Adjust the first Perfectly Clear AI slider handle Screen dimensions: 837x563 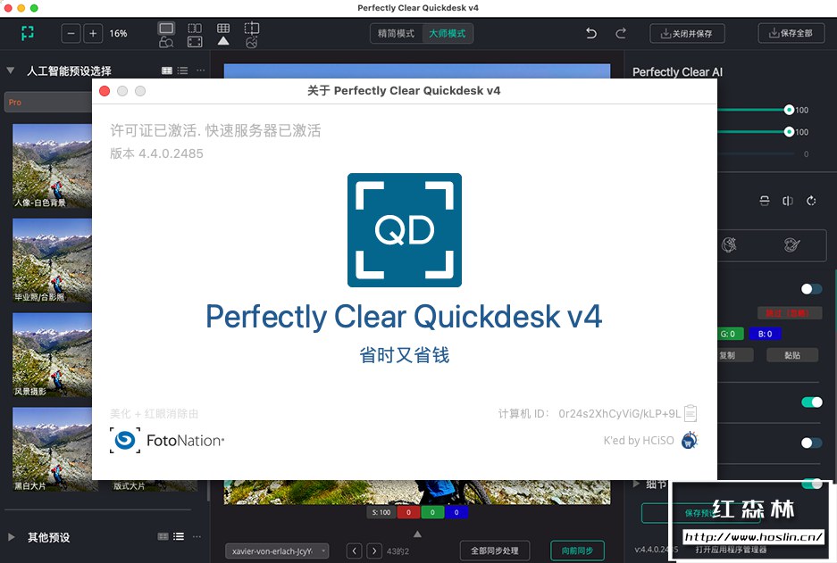pyautogui.click(x=789, y=110)
